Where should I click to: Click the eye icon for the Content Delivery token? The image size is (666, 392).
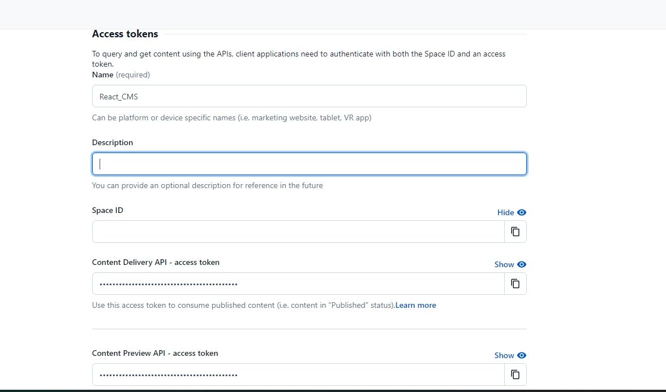(x=520, y=264)
